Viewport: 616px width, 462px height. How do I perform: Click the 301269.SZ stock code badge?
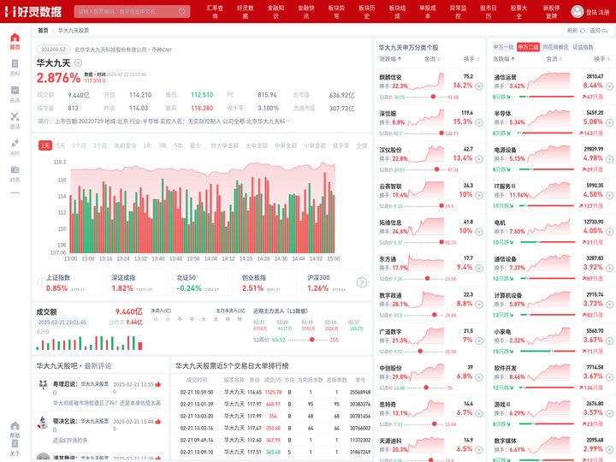(53, 50)
